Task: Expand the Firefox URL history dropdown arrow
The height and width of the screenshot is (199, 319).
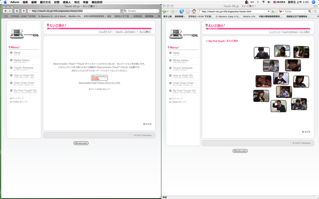Action: click(268, 12)
